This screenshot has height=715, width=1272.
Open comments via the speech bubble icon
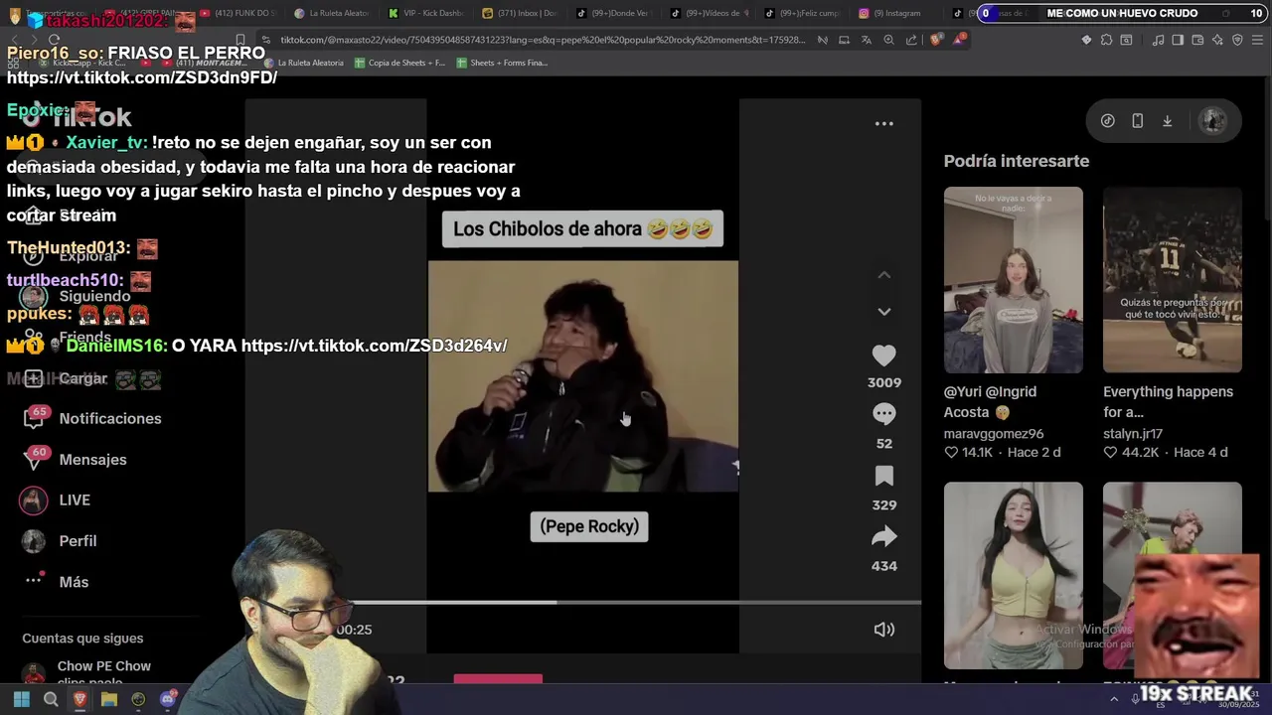(883, 413)
